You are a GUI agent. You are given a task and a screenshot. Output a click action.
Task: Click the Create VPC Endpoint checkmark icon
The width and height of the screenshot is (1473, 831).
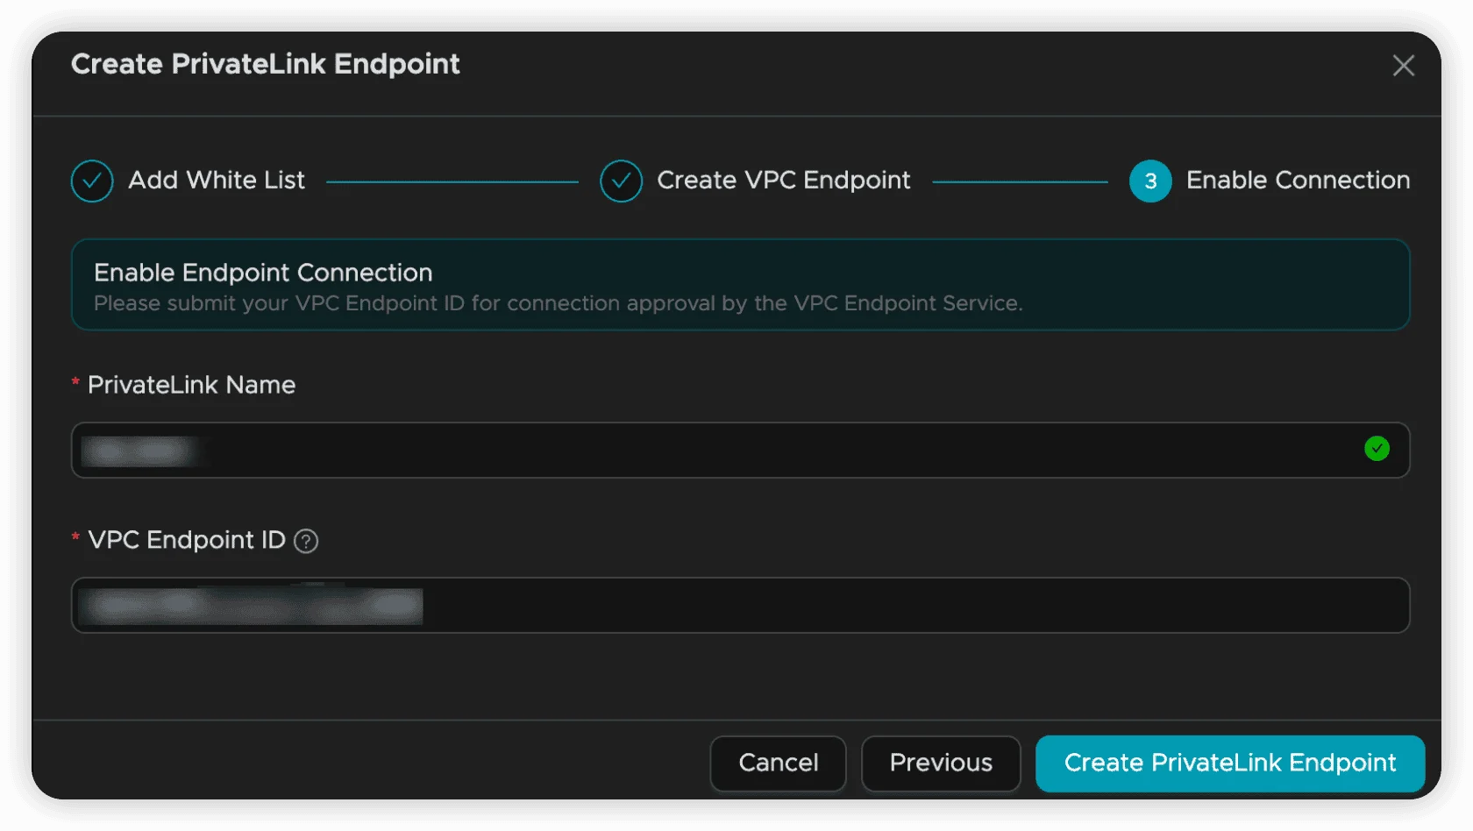tap(621, 181)
